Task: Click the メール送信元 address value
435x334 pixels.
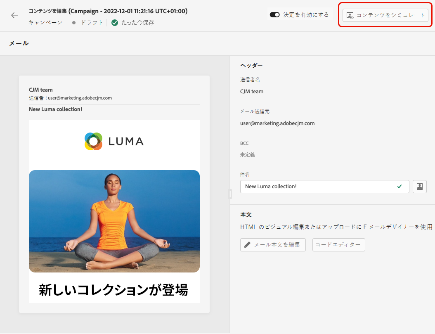Action: click(x=277, y=123)
